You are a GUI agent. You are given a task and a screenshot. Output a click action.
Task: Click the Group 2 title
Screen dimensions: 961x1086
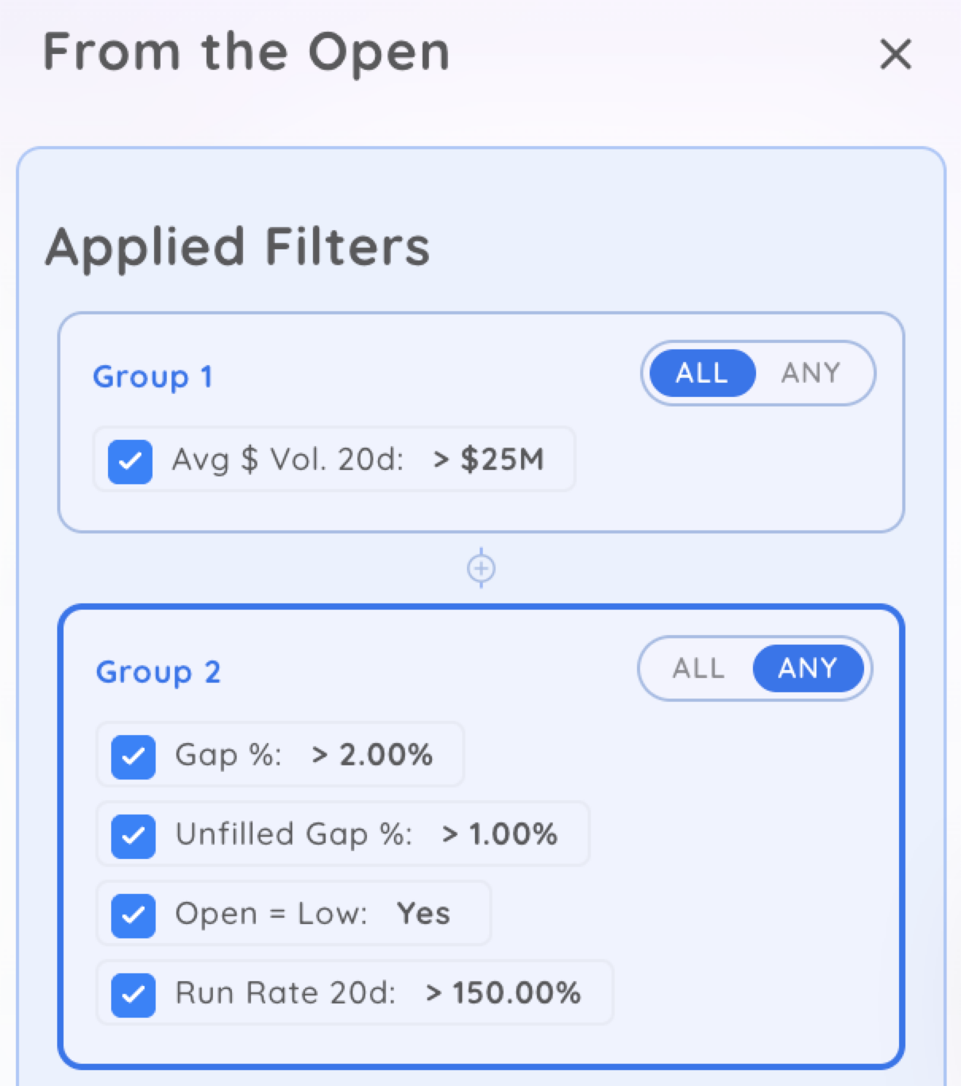158,672
